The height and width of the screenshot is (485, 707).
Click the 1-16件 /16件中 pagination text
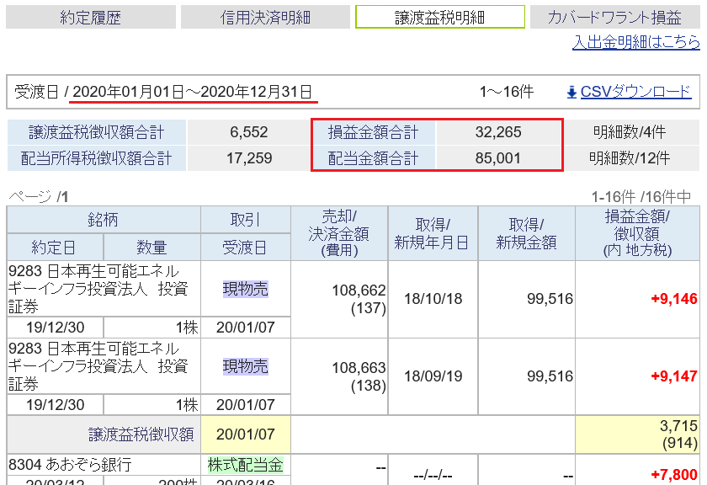click(641, 197)
